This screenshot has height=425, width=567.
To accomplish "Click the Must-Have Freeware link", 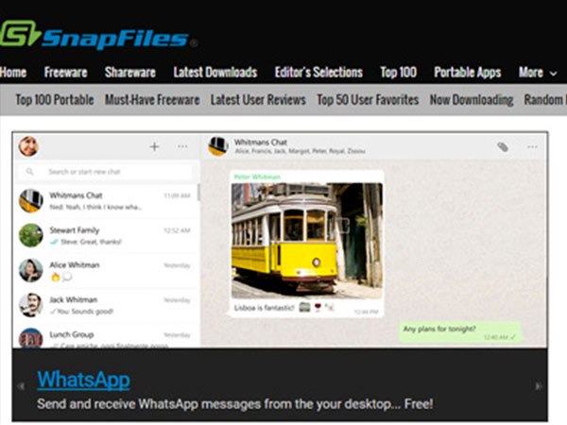I will pyautogui.click(x=152, y=100).
